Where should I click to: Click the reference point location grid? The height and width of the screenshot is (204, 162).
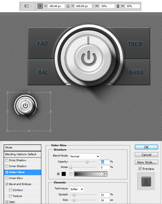(40, 6)
